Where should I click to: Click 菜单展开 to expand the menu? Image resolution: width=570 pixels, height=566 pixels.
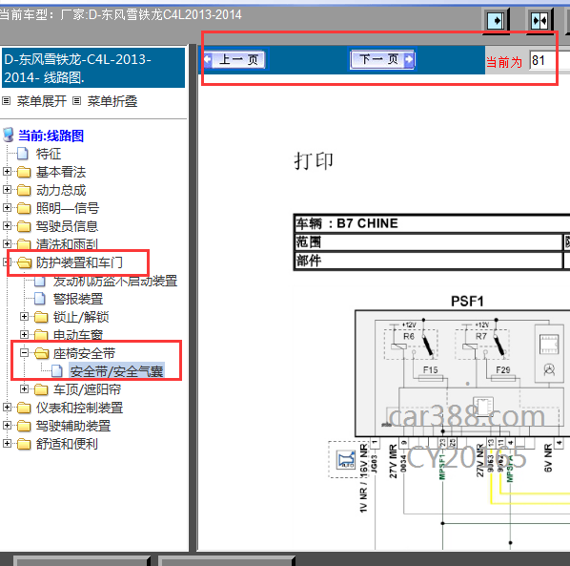tap(41, 101)
